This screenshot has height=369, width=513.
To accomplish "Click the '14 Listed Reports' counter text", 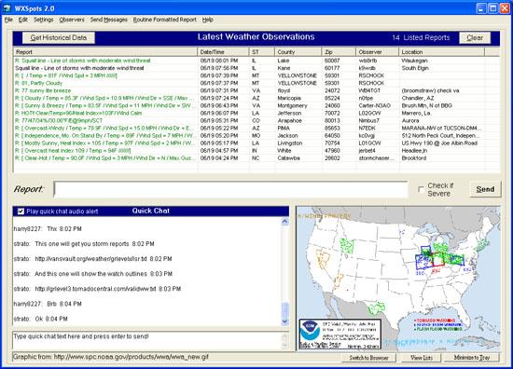I will [x=421, y=38].
